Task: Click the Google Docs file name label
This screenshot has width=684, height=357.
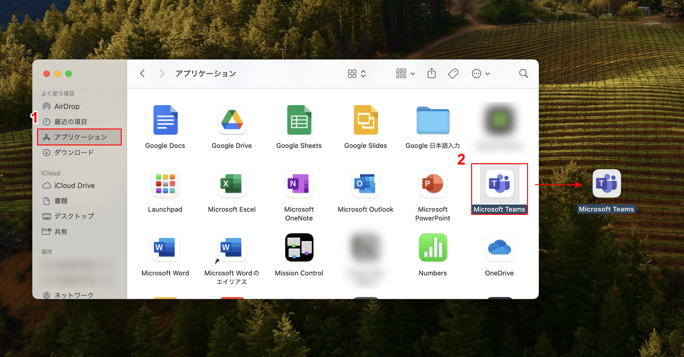Action: pyautogui.click(x=165, y=146)
